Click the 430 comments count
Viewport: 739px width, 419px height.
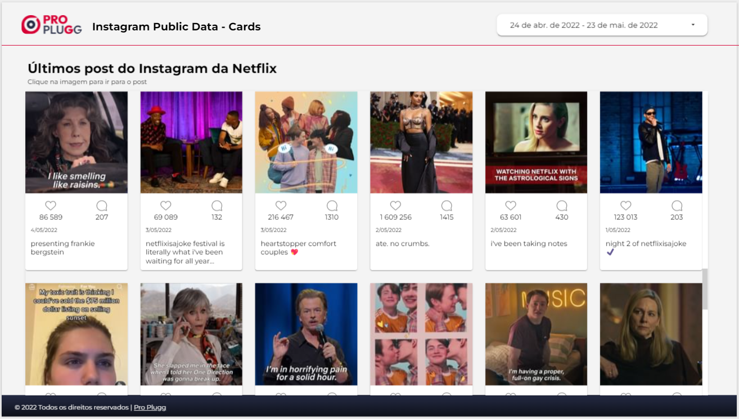click(x=562, y=217)
